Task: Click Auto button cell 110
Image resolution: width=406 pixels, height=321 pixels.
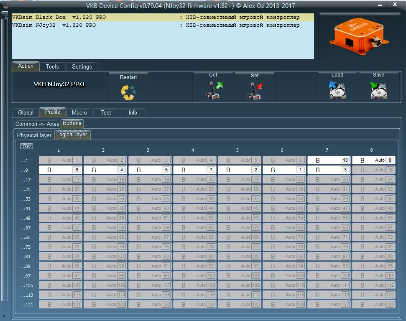Action: coord(284,285)
